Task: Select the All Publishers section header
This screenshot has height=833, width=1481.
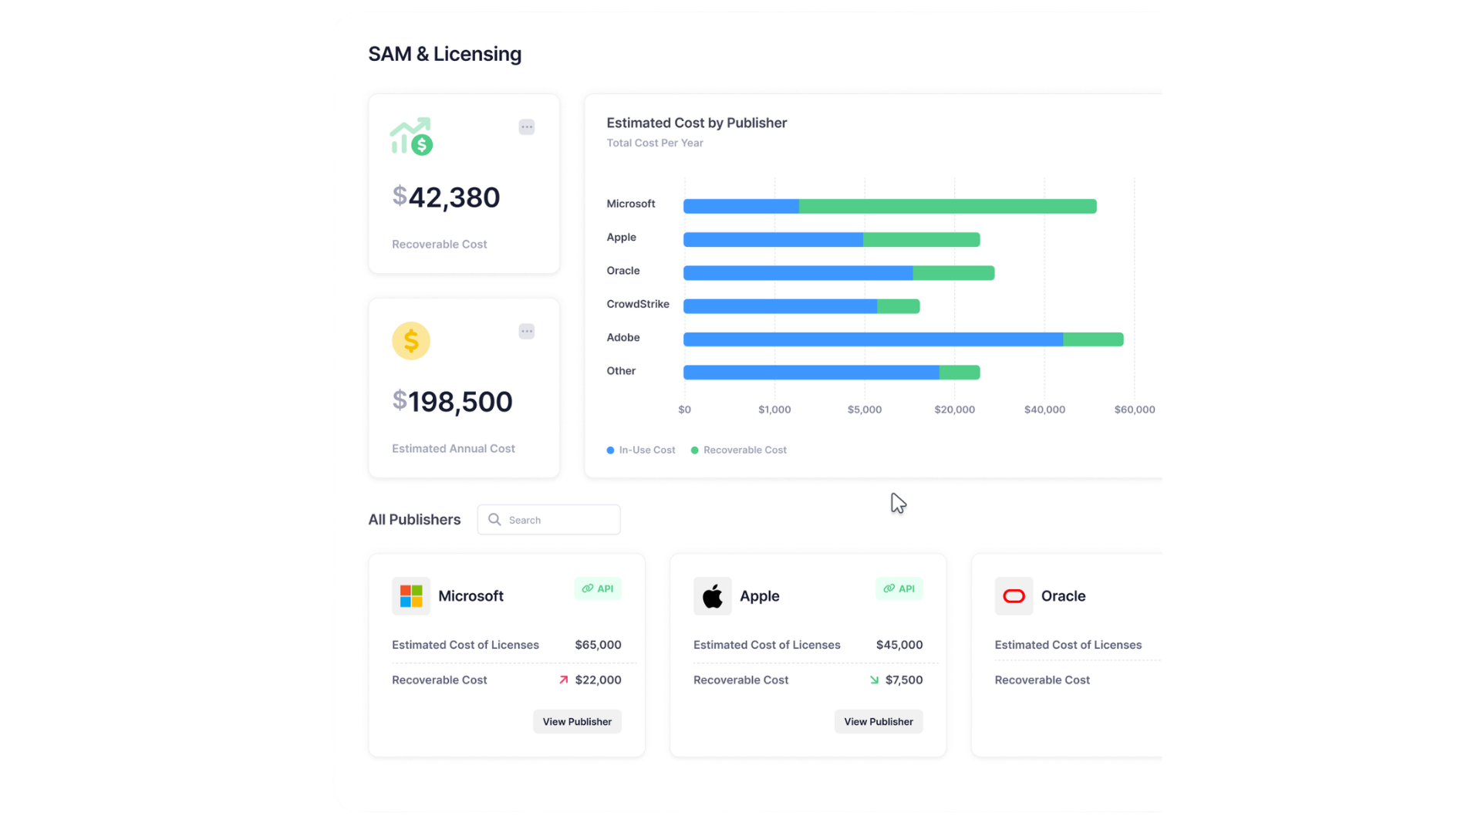Action: (413, 519)
